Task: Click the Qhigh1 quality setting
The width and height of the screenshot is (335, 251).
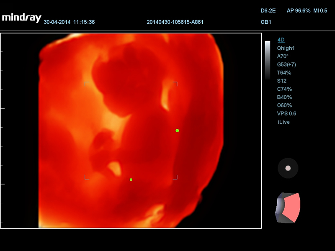Action: [x=286, y=48]
